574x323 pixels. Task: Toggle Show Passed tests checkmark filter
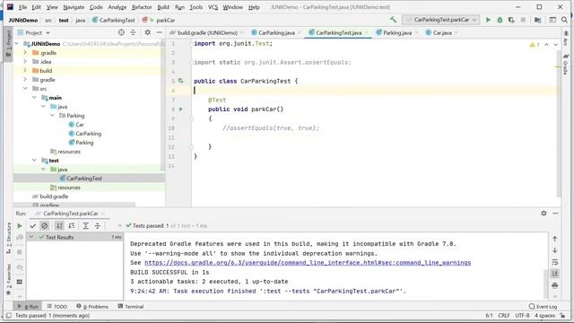[x=32, y=226]
